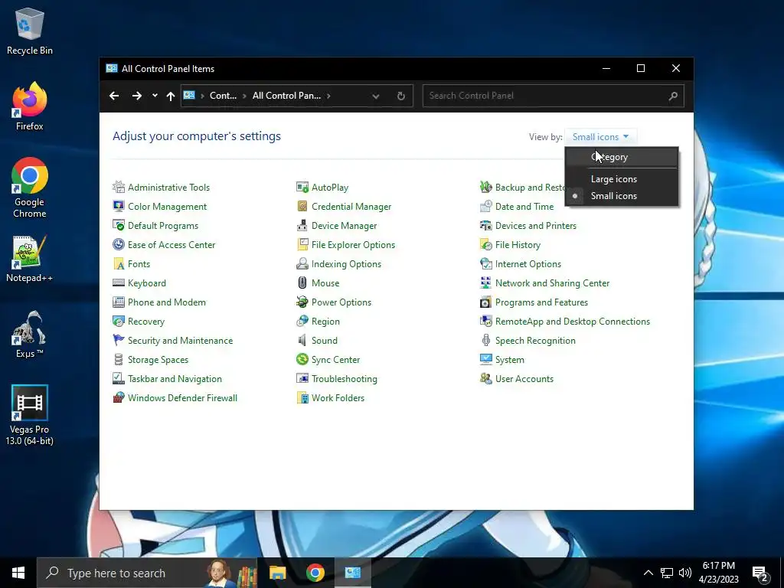This screenshot has width=784, height=588.
Task: Click the User Accounts icon
Action: tap(485, 378)
